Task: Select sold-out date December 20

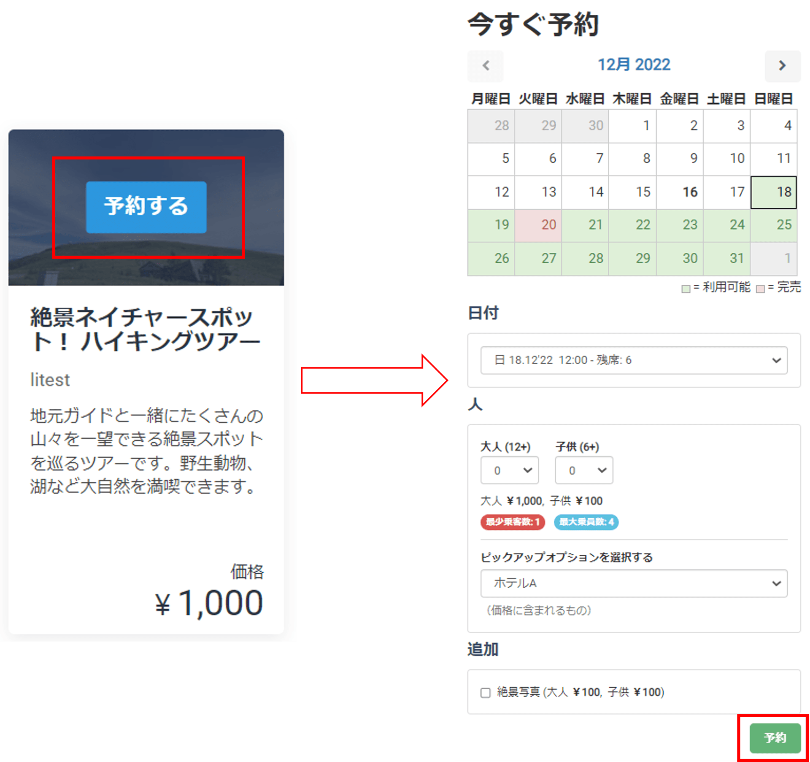Action: 538,225
